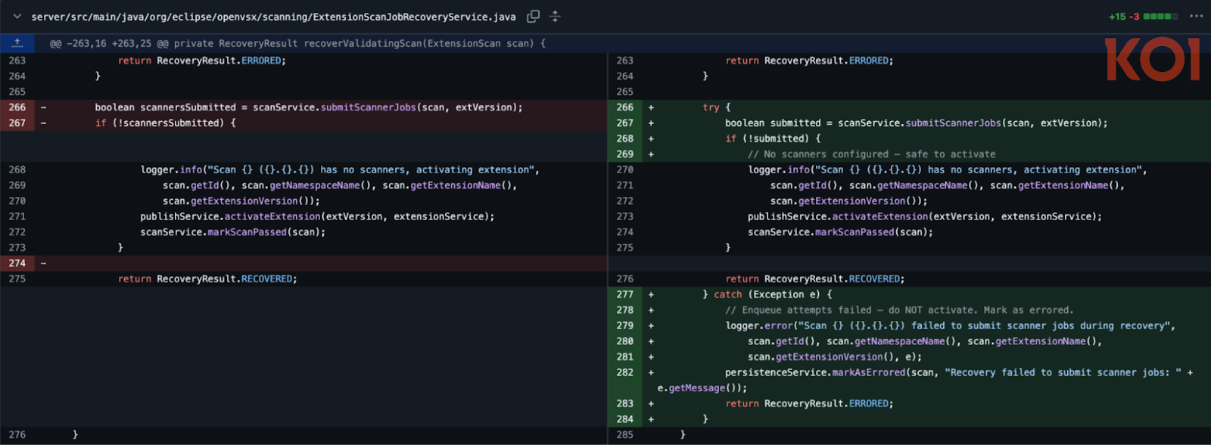Click the 'No scanners configured' comment line

[x=872, y=154]
